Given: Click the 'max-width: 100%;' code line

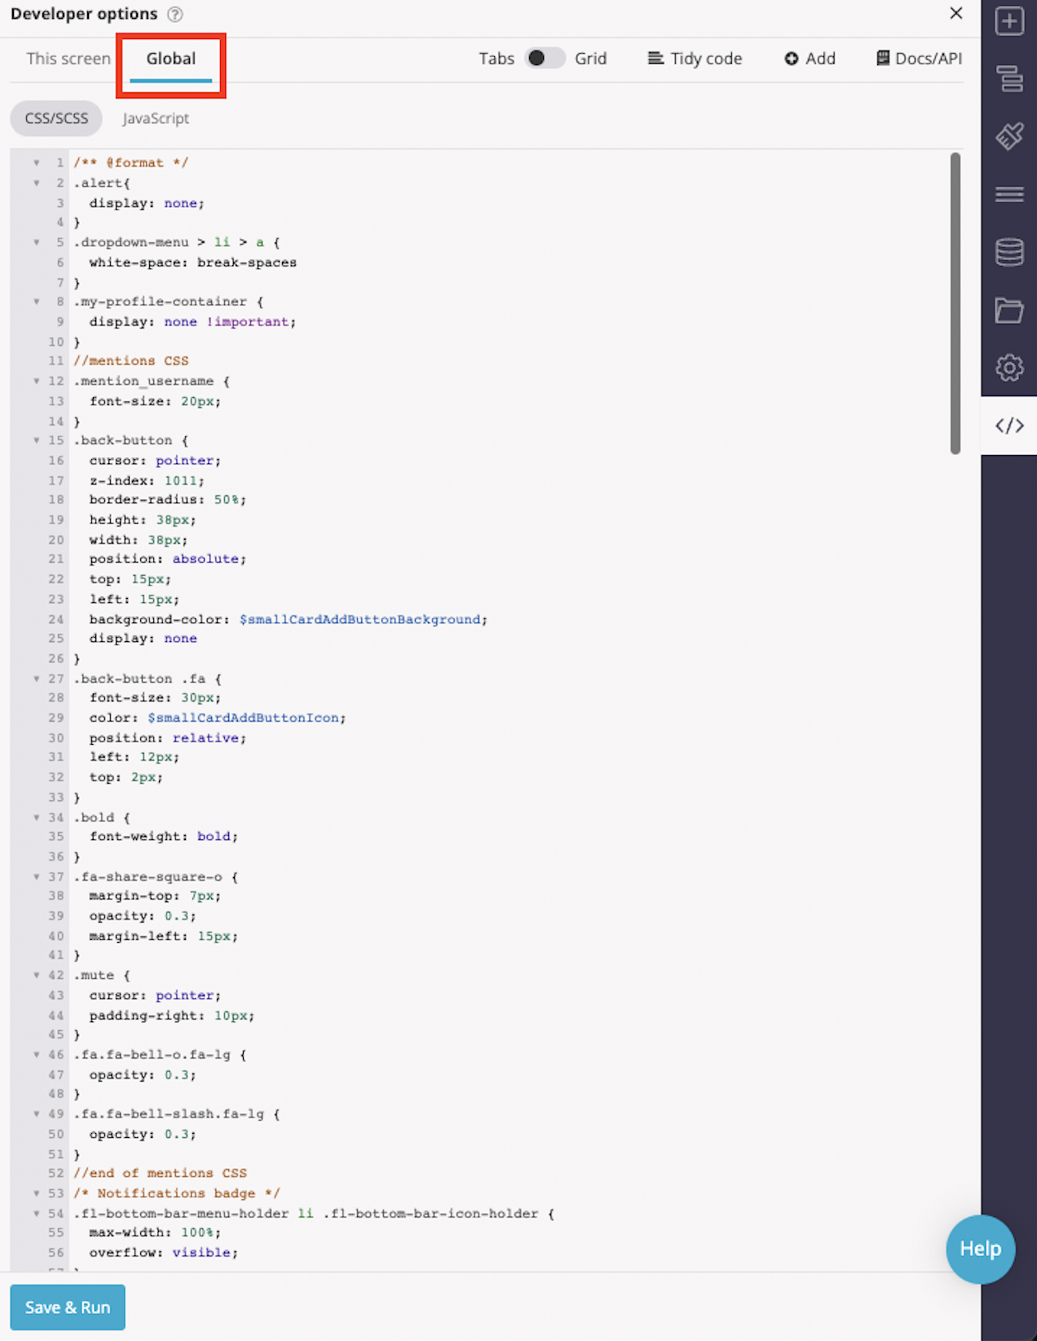Looking at the screenshot, I should click(155, 1233).
